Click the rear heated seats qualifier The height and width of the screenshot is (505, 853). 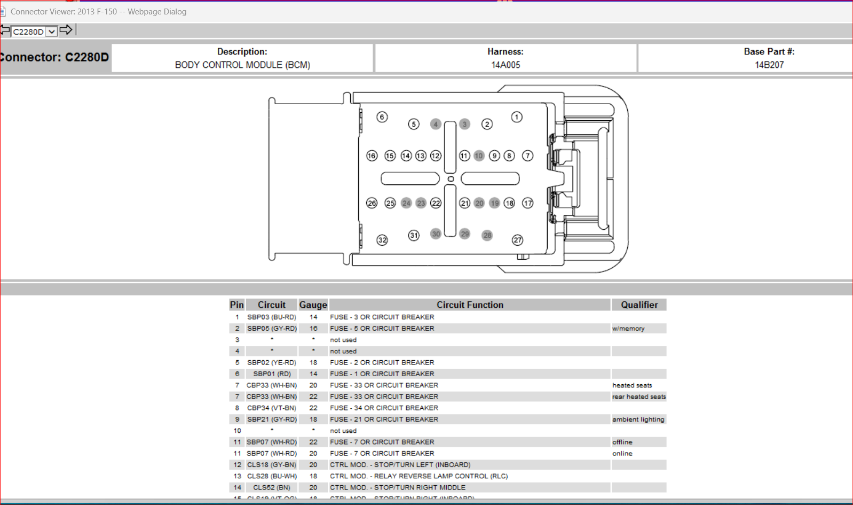639,397
